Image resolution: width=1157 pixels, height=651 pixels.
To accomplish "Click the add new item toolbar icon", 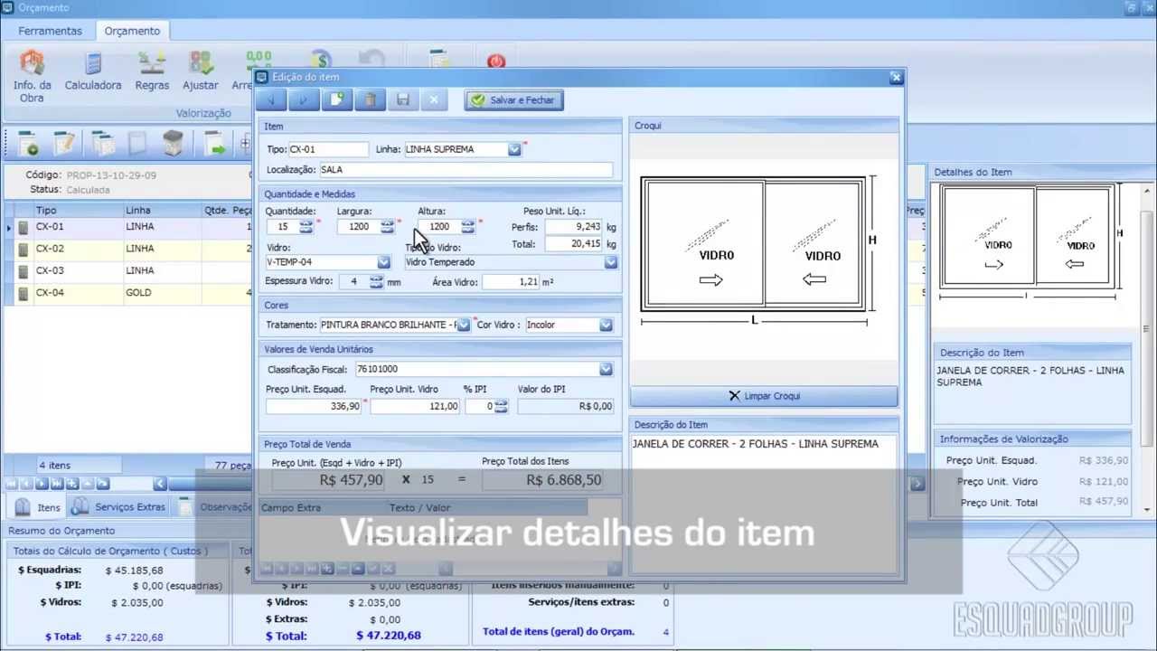I will [28, 144].
